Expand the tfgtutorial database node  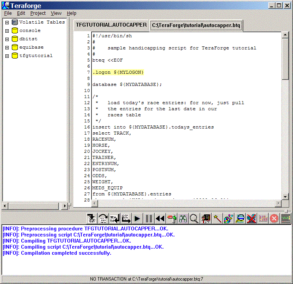click(x=7, y=56)
